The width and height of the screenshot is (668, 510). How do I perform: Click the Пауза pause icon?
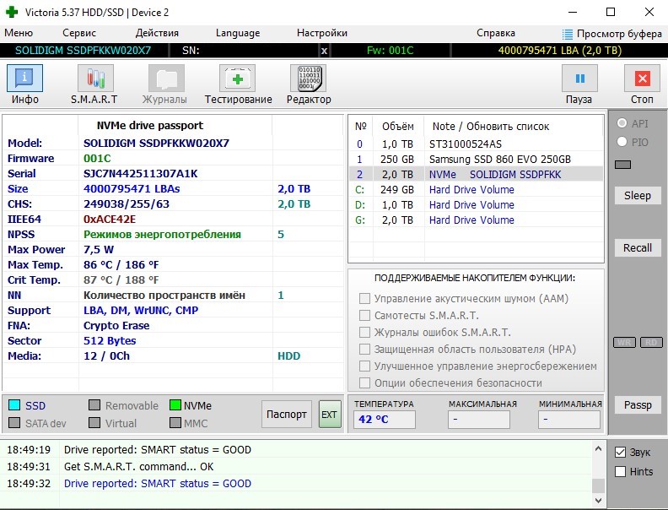point(579,79)
